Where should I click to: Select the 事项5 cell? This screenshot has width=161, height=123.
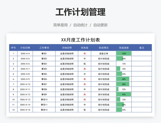click(x=44, y=74)
